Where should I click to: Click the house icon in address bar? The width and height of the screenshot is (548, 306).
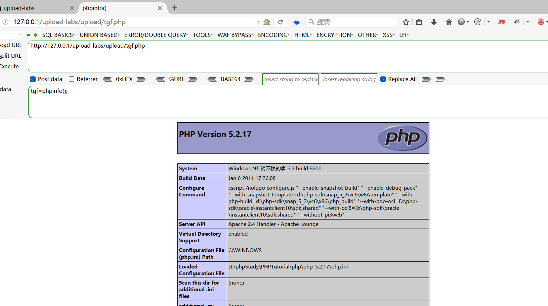tap(267, 22)
